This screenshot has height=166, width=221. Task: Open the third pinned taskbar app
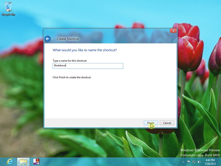click(36, 162)
